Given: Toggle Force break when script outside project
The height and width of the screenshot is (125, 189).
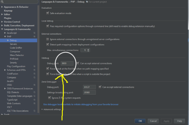Looking at the screenshot, I should pos(48,74).
